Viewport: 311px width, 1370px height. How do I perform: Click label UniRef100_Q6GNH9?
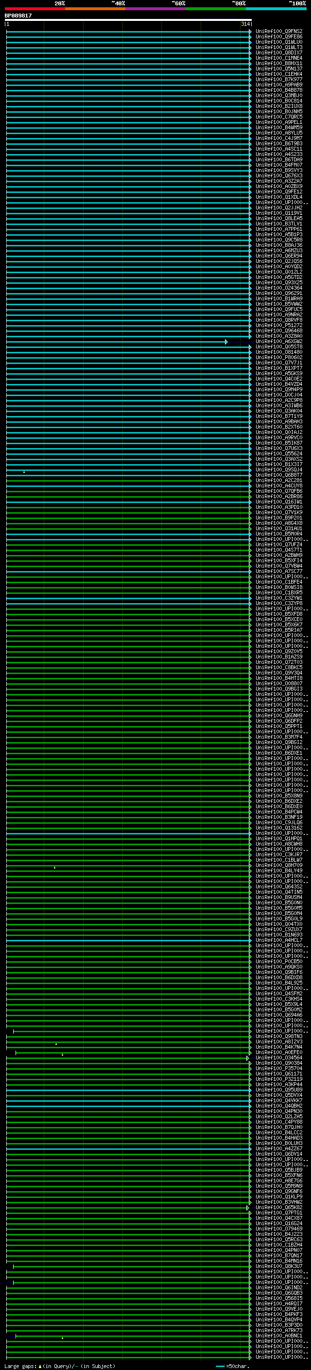pos(279,716)
